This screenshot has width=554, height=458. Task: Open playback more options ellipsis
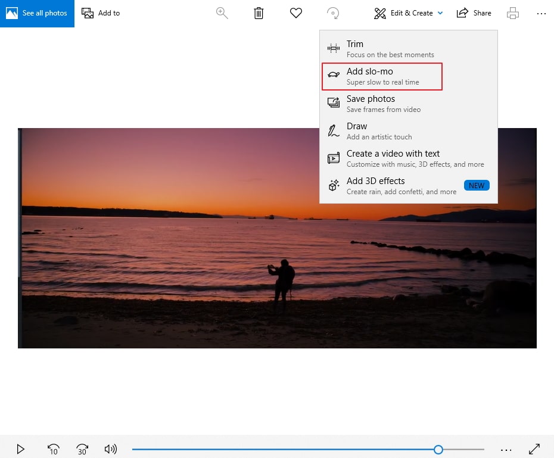tap(506, 450)
